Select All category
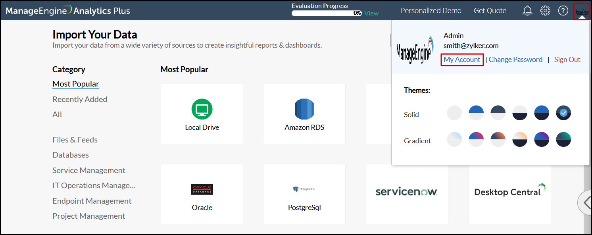Viewport: 592px width, 235px height. point(57,114)
